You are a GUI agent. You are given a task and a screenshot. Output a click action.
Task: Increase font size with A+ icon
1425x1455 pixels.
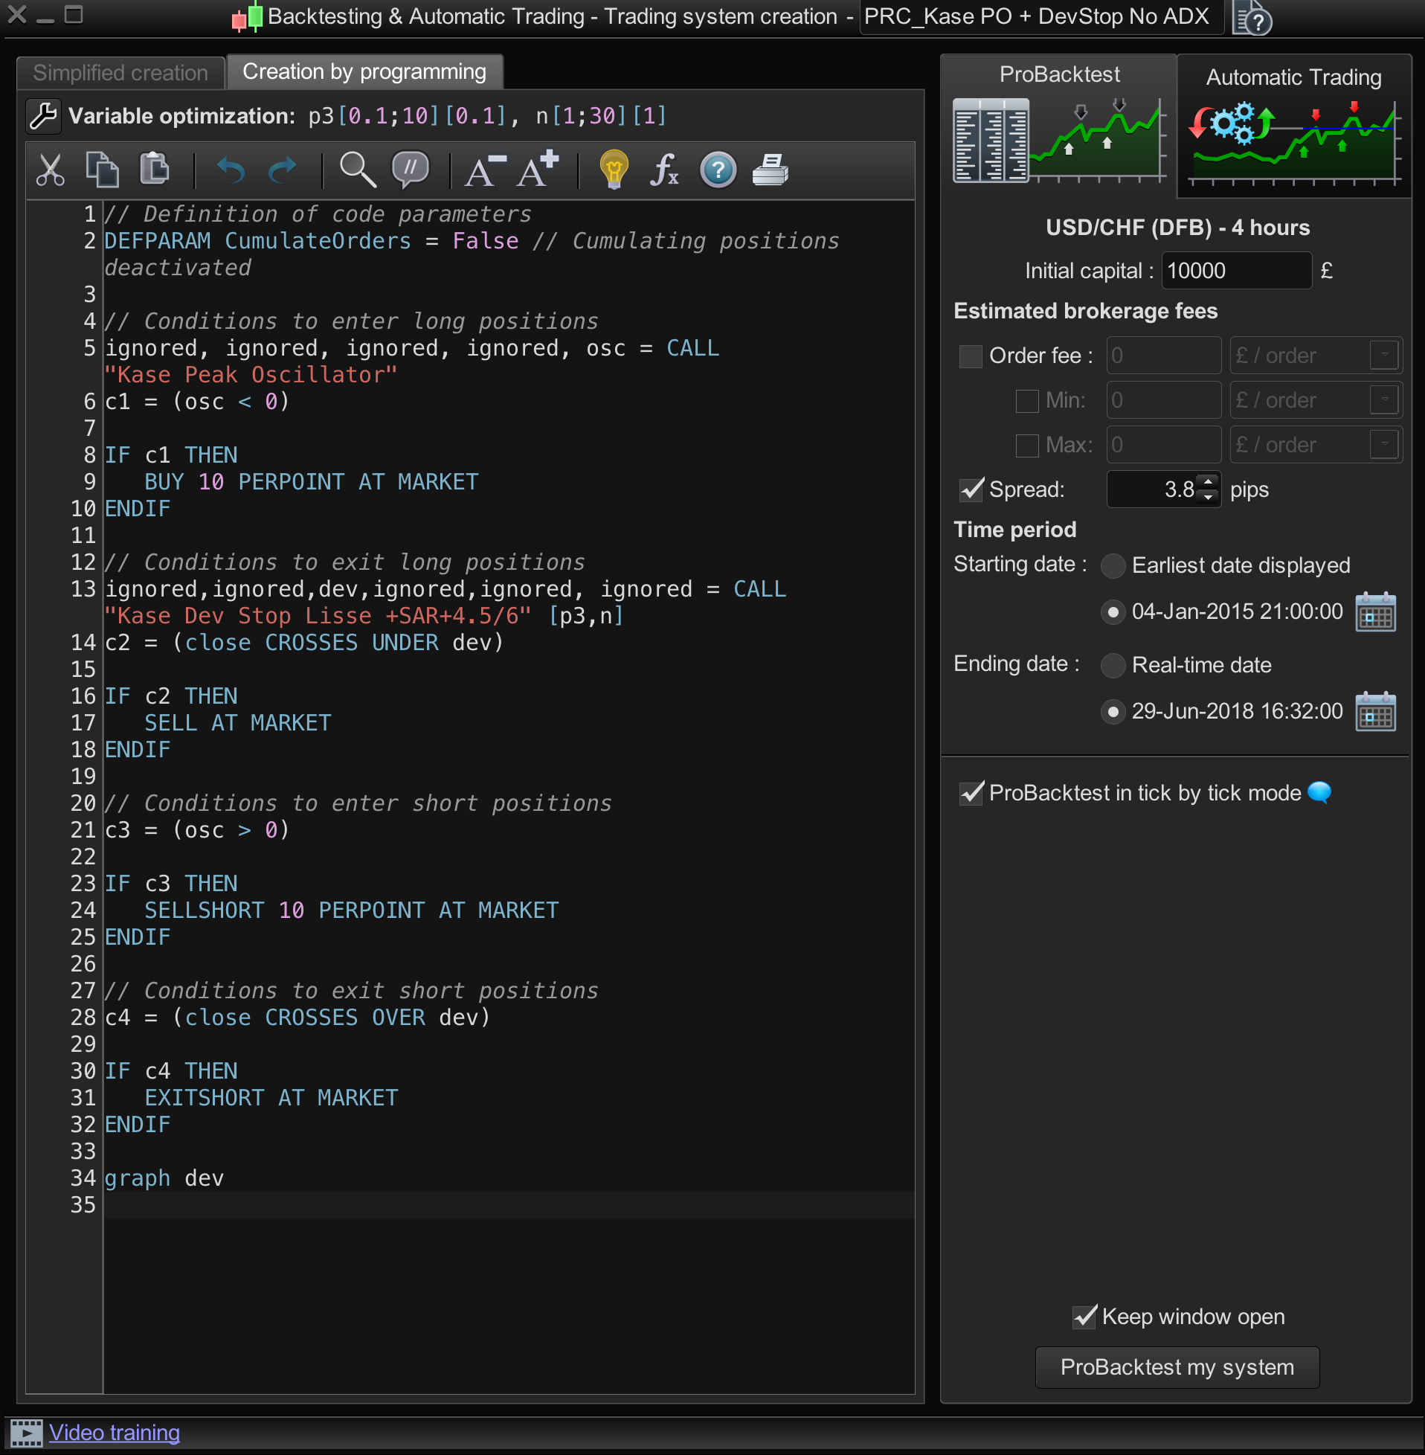click(538, 169)
